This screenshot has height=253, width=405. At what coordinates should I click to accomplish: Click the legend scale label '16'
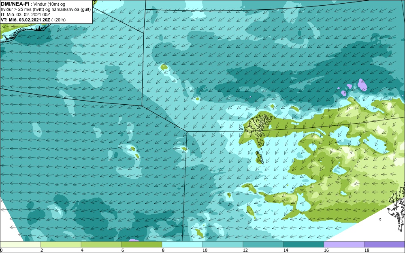(x=326, y=250)
